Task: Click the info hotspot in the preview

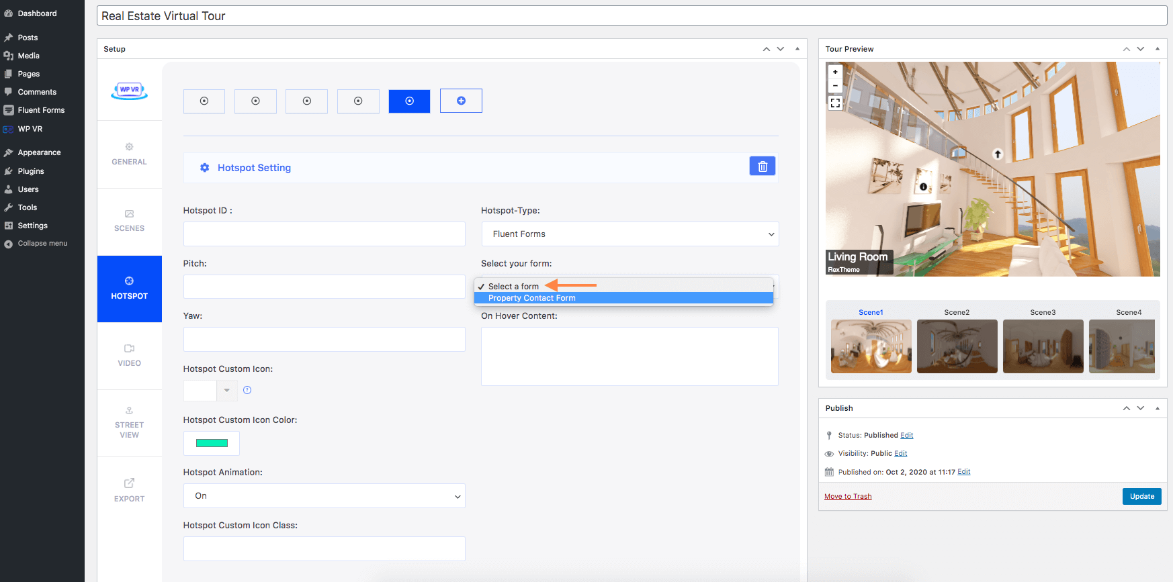Action: pyautogui.click(x=923, y=187)
